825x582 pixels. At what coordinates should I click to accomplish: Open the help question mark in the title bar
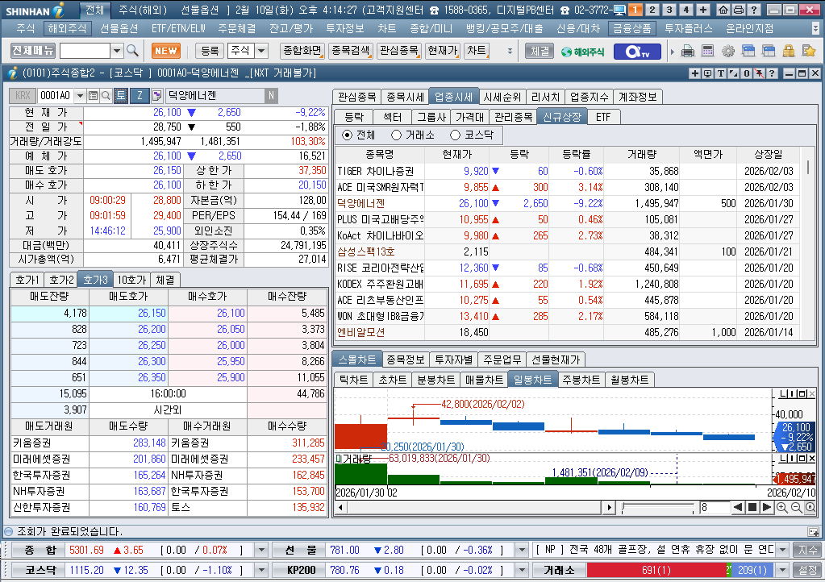pyautogui.click(x=753, y=10)
